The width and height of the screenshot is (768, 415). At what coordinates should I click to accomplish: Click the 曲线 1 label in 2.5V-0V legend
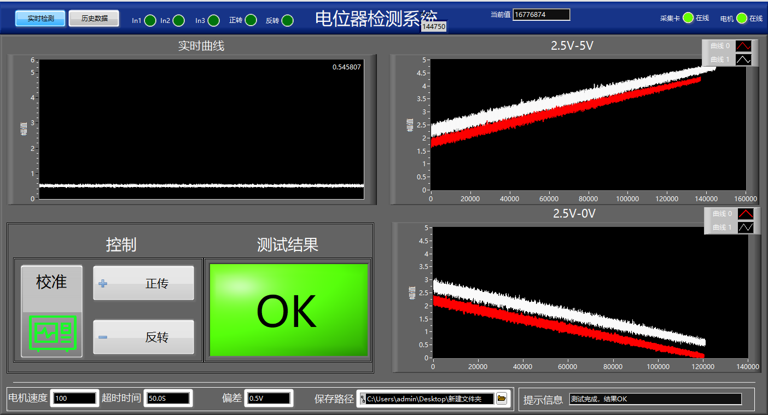pos(722,227)
